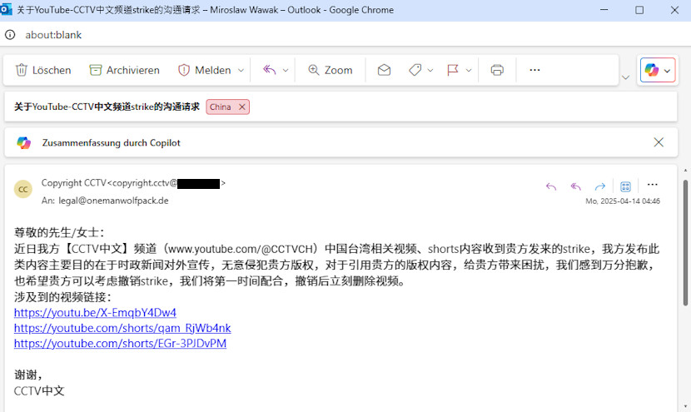Click the sender name Copyright CCTV
The image size is (691, 412).
73,183
